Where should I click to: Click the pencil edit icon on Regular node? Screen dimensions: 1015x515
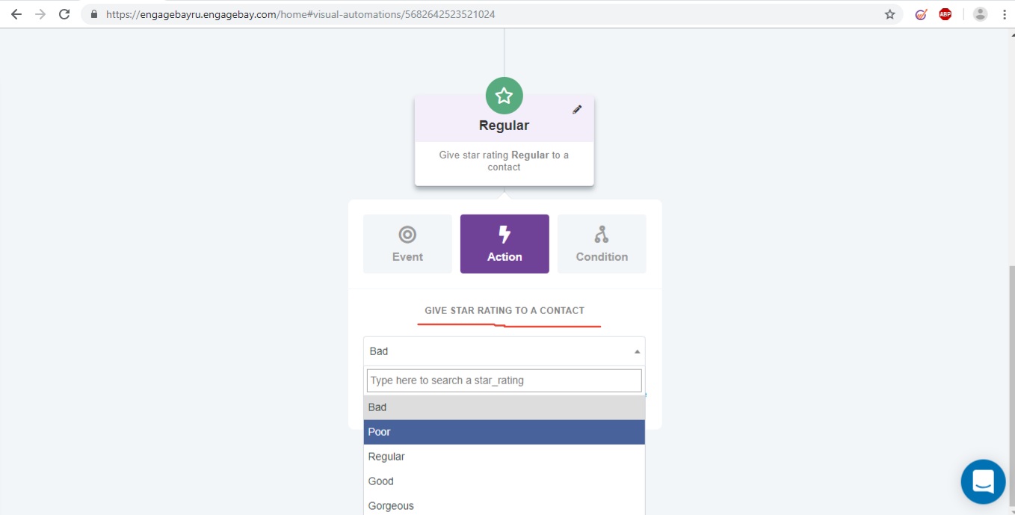pos(576,110)
